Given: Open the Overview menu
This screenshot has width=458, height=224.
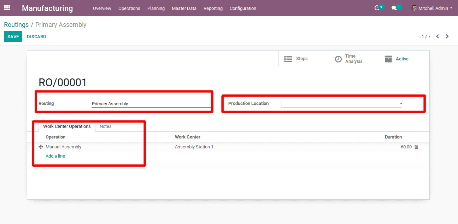Looking at the screenshot, I should 102,8.
